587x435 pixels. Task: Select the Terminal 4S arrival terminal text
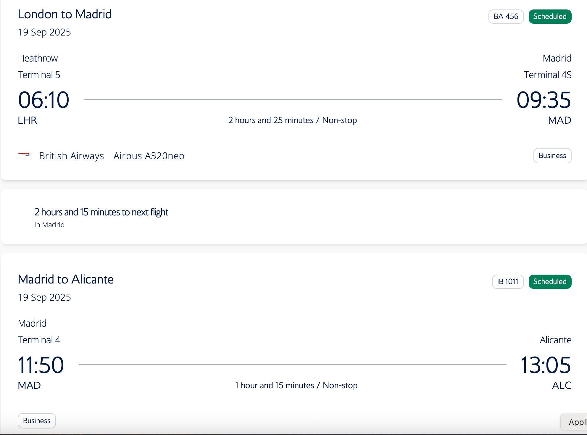coord(547,75)
